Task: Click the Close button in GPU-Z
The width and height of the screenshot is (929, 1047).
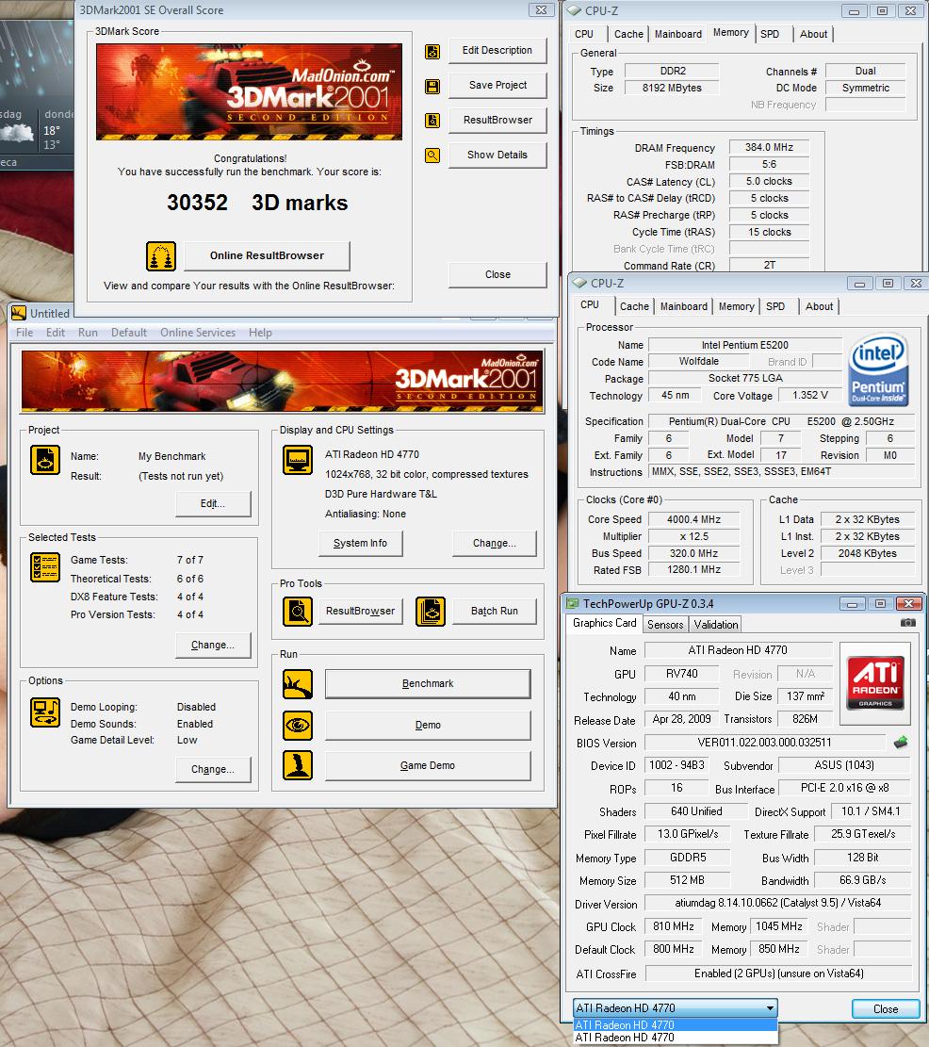Action: click(886, 1009)
